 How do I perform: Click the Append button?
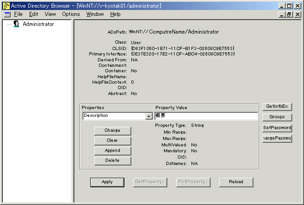click(112, 150)
